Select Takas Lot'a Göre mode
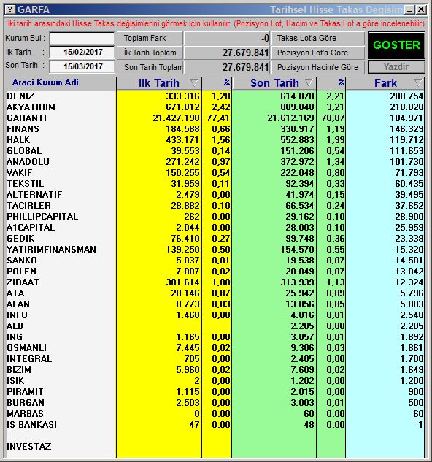Image resolution: width=432 pixels, height=462 pixels. (317, 38)
